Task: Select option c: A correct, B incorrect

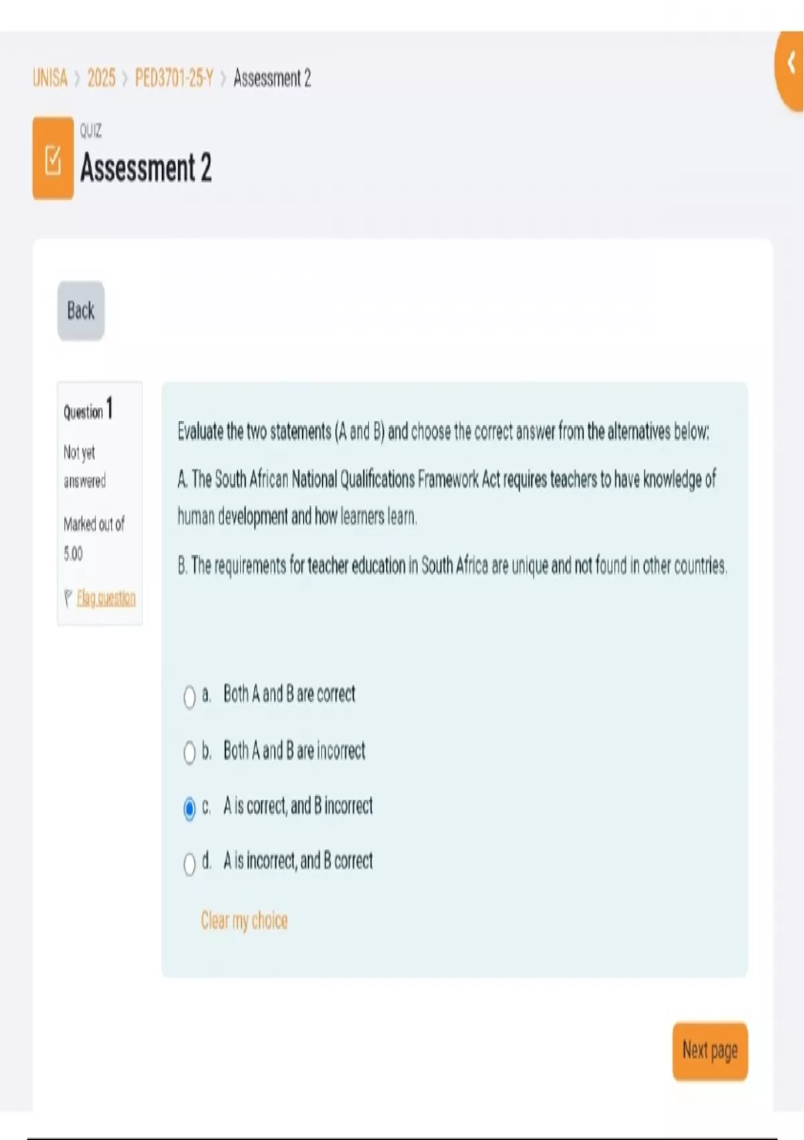Action: coord(190,808)
